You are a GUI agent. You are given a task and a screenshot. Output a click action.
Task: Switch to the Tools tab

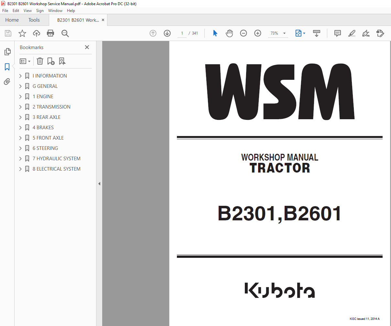coord(34,20)
